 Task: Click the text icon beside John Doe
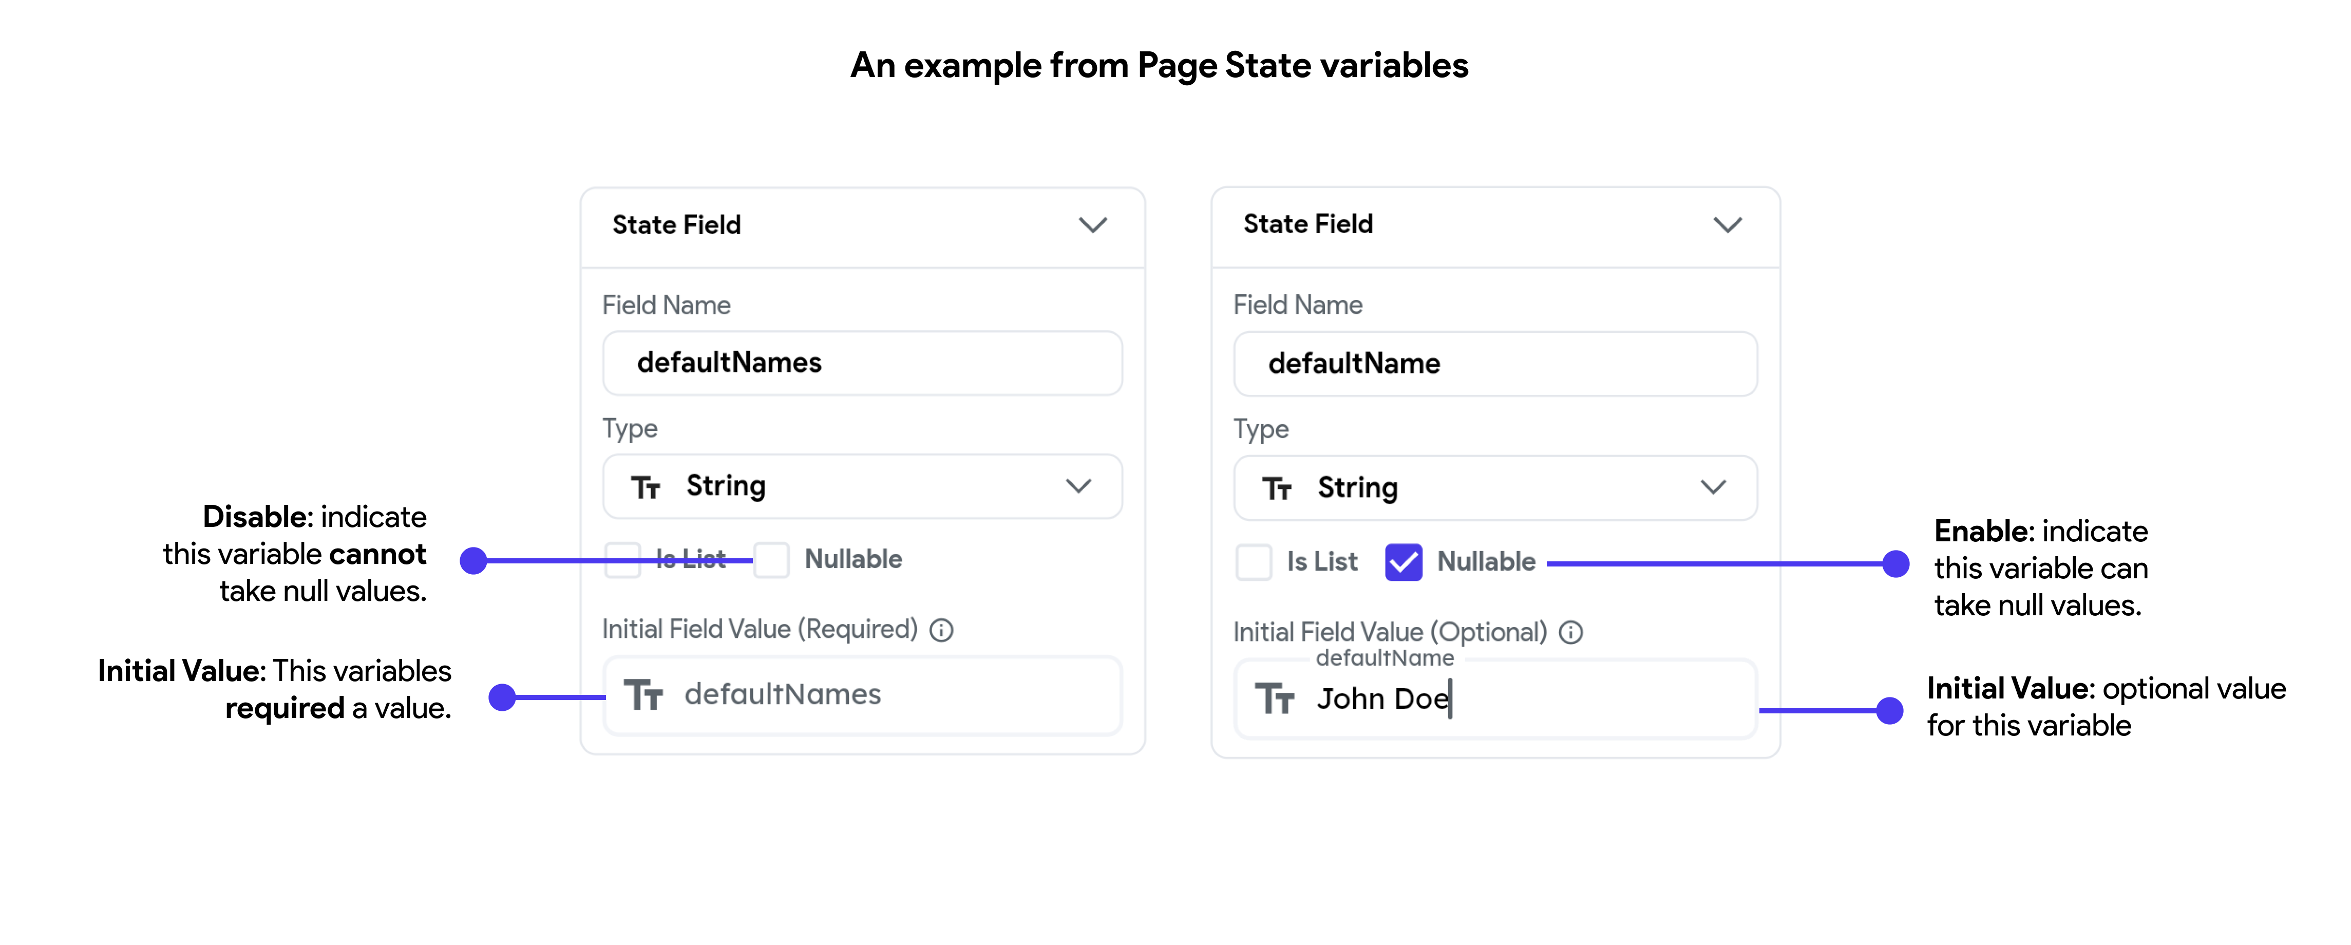(1275, 700)
